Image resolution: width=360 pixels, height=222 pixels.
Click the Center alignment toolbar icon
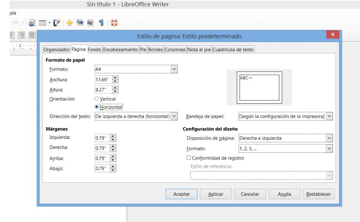(12, 35)
